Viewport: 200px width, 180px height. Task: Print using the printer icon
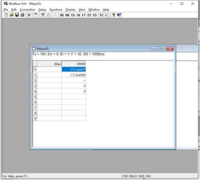coord(22,15)
